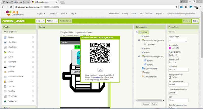Open the English language dropdown
The width and height of the screenshot is (203, 109).
(x=160, y=14)
